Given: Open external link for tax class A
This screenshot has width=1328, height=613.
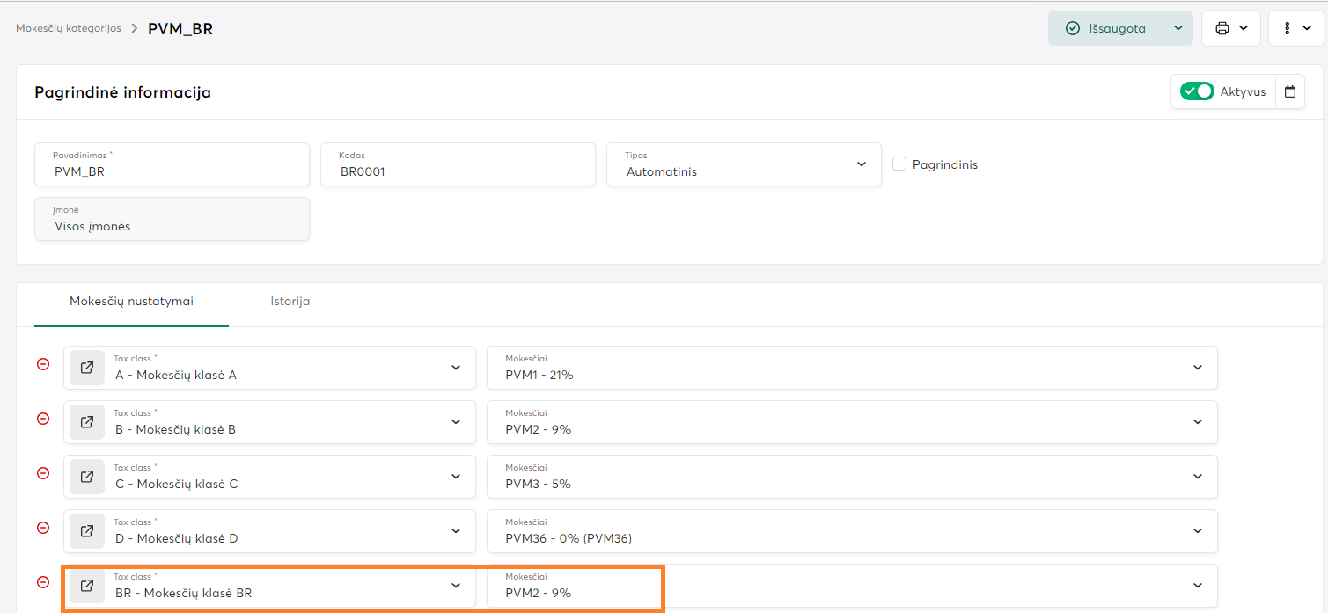Looking at the screenshot, I should (x=87, y=368).
